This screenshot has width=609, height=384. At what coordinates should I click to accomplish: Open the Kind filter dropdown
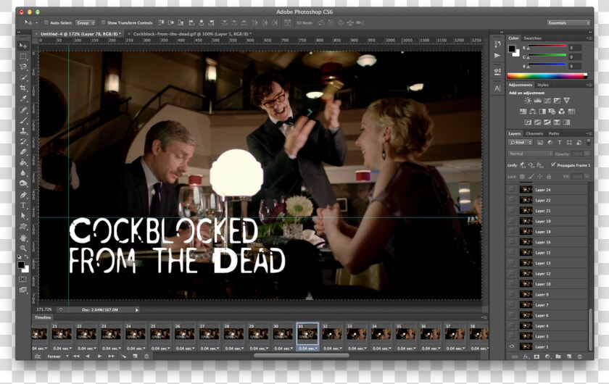point(521,143)
